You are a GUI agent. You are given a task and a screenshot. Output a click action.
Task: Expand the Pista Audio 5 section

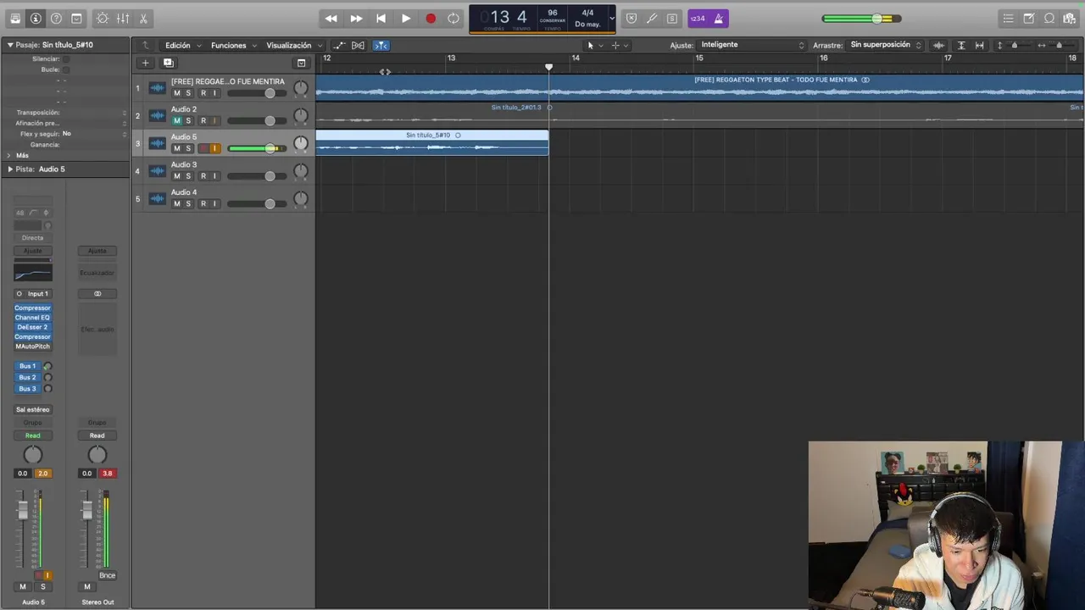pyautogui.click(x=9, y=169)
